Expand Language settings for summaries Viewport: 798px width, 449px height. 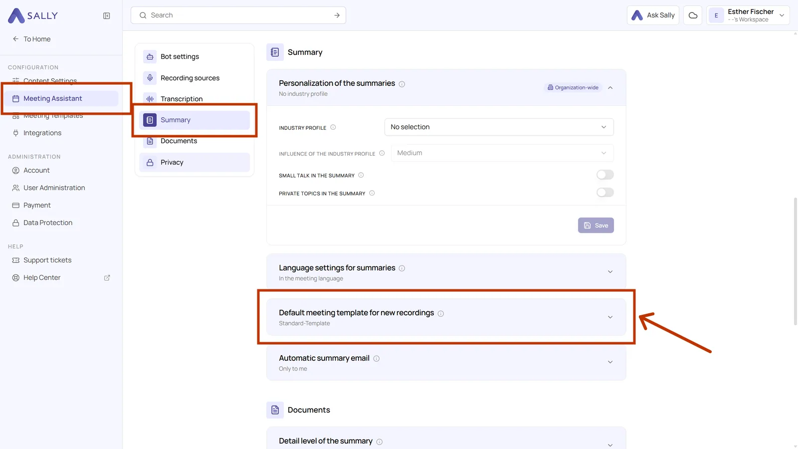[x=610, y=272]
